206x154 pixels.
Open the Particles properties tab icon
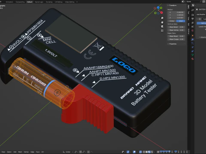point(193,43)
